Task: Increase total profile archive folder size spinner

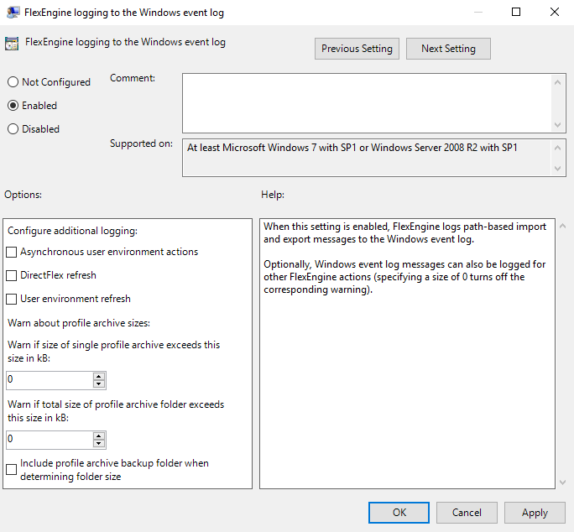Action: pyautogui.click(x=99, y=435)
